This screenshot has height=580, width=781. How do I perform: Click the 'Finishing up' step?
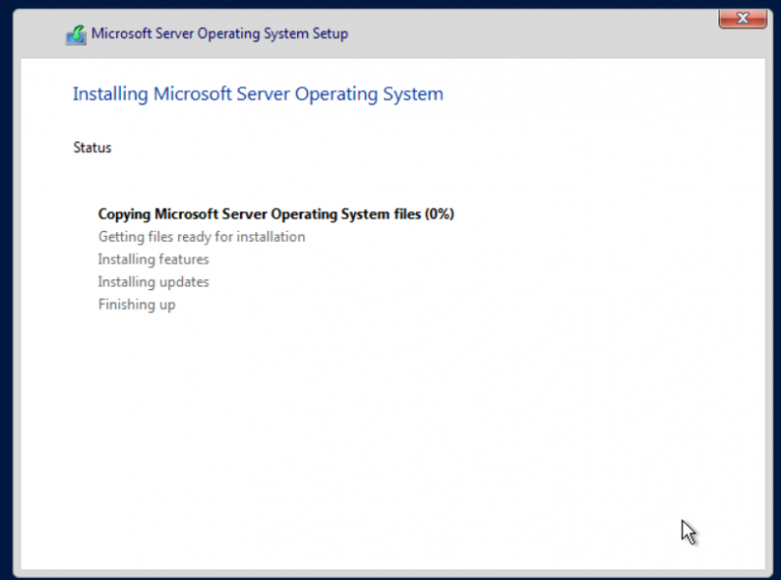[x=137, y=304]
